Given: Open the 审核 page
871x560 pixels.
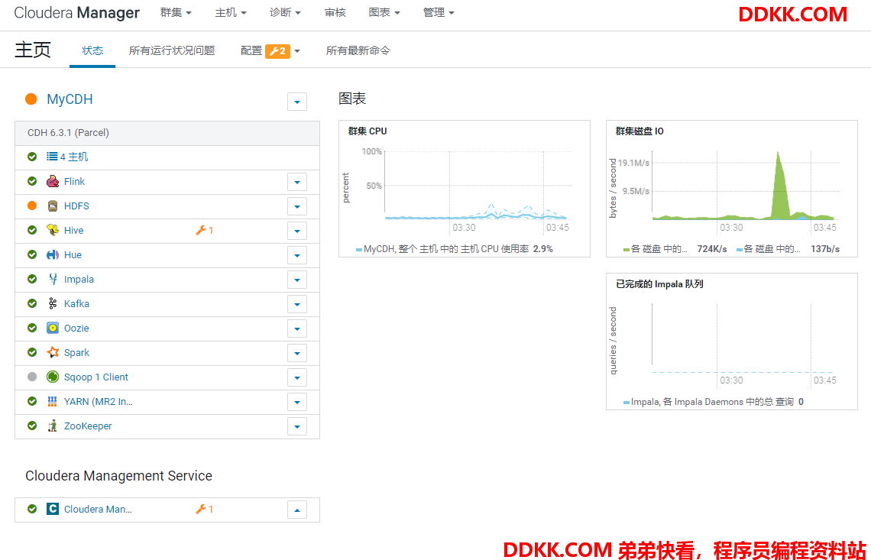Looking at the screenshot, I should (x=335, y=12).
